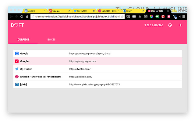Click the Google row title
This screenshot has height=122, width=195.
click(x=24, y=54)
